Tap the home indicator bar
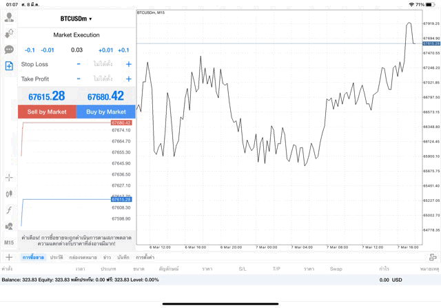The height and width of the screenshot is (308, 441). point(220,304)
